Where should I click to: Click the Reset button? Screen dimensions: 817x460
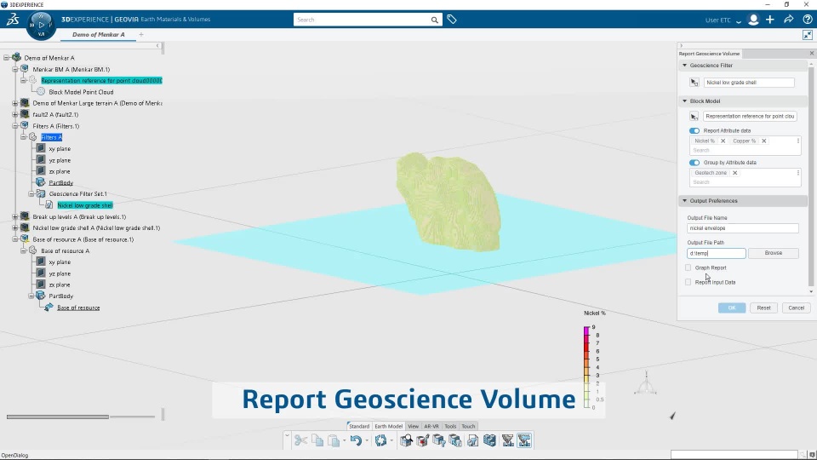(763, 308)
